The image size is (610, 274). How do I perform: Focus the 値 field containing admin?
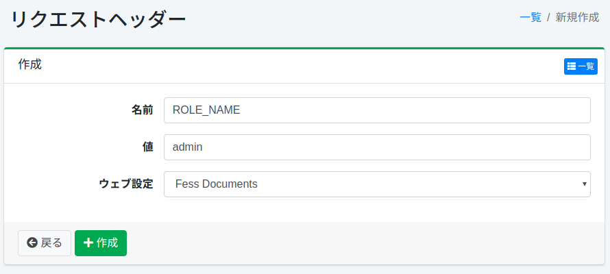(376, 147)
